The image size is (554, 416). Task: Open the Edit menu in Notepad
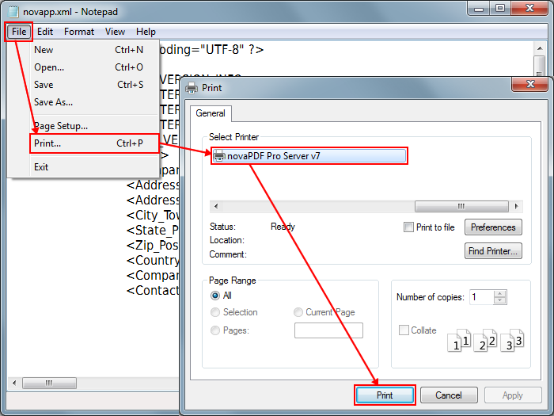click(45, 32)
